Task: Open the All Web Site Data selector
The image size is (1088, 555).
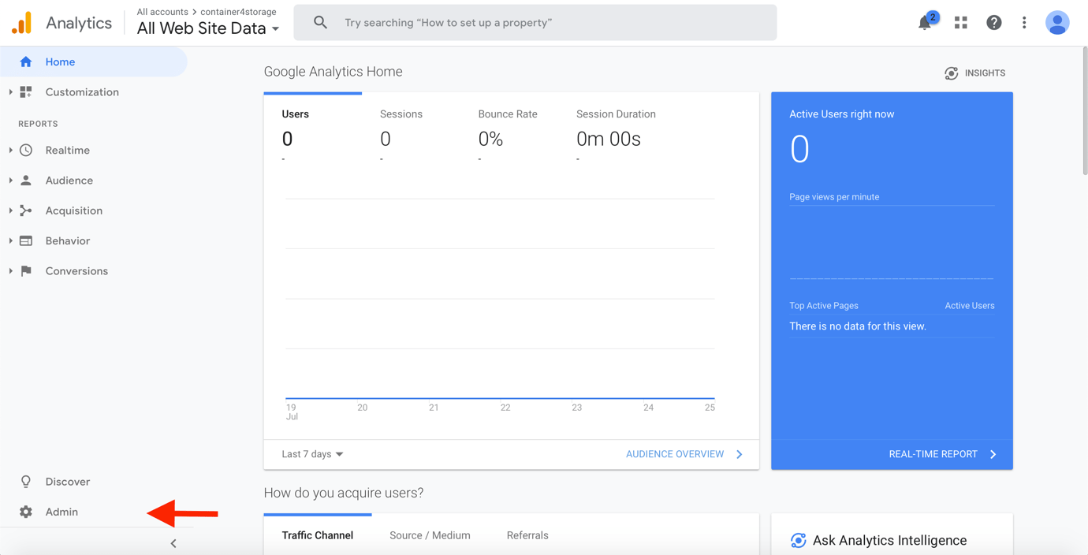Action: pos(208,28)
